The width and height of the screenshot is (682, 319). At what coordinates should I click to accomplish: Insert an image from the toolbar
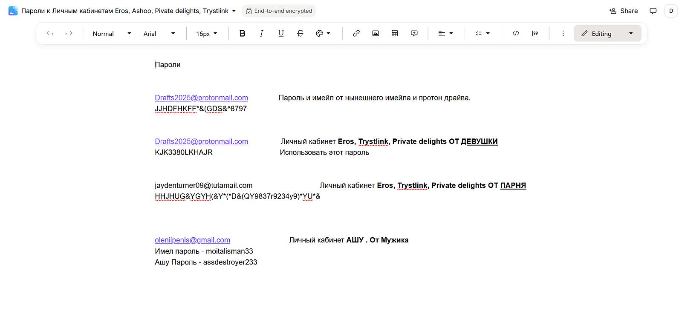376,34
